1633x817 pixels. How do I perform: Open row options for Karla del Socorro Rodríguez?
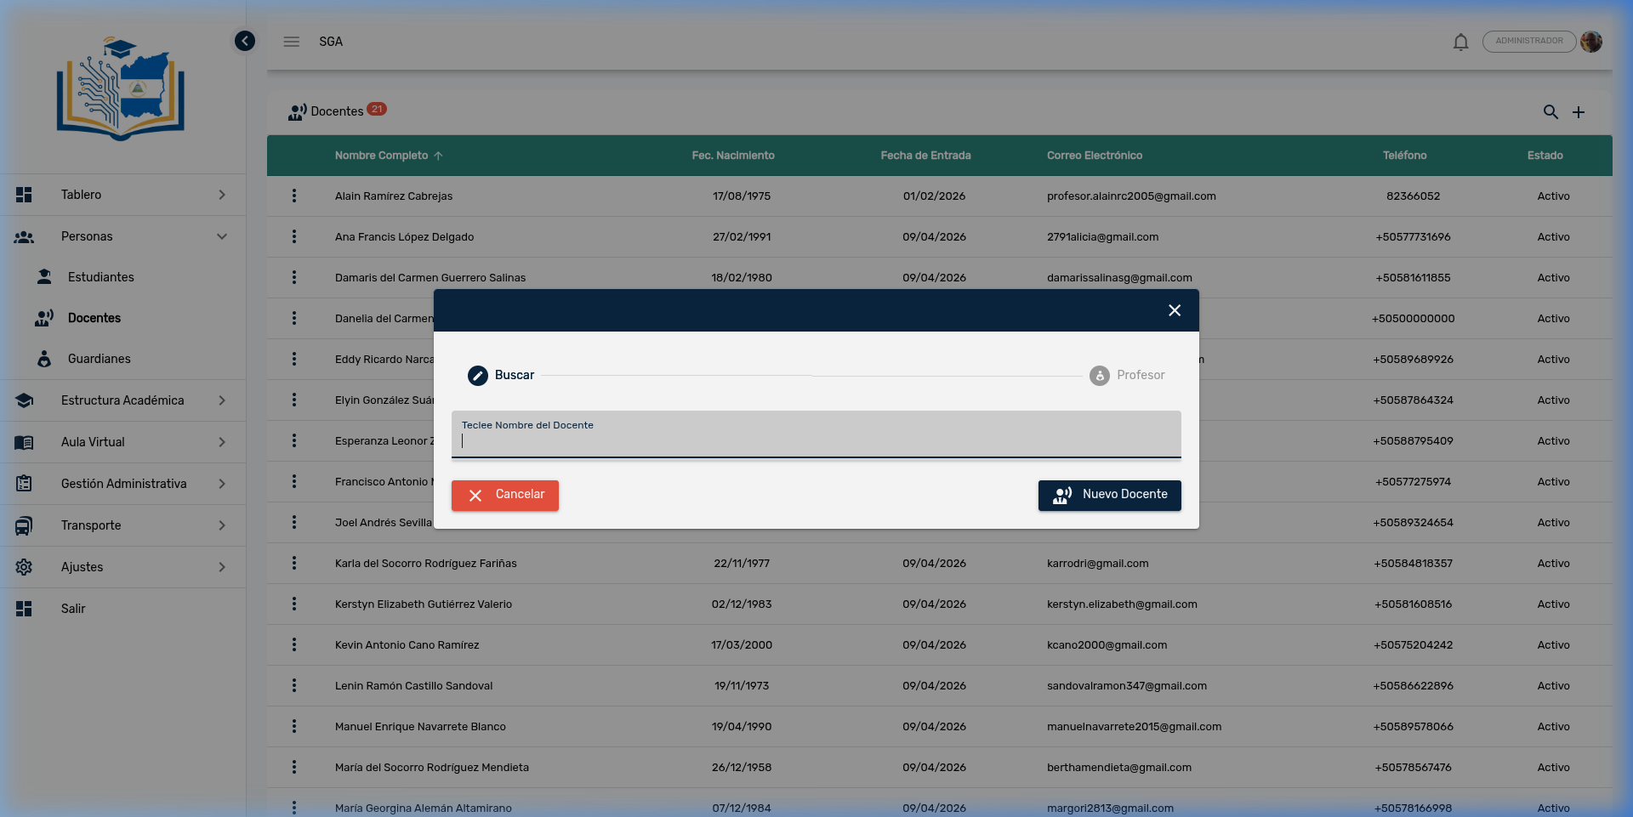click(294, 564)
